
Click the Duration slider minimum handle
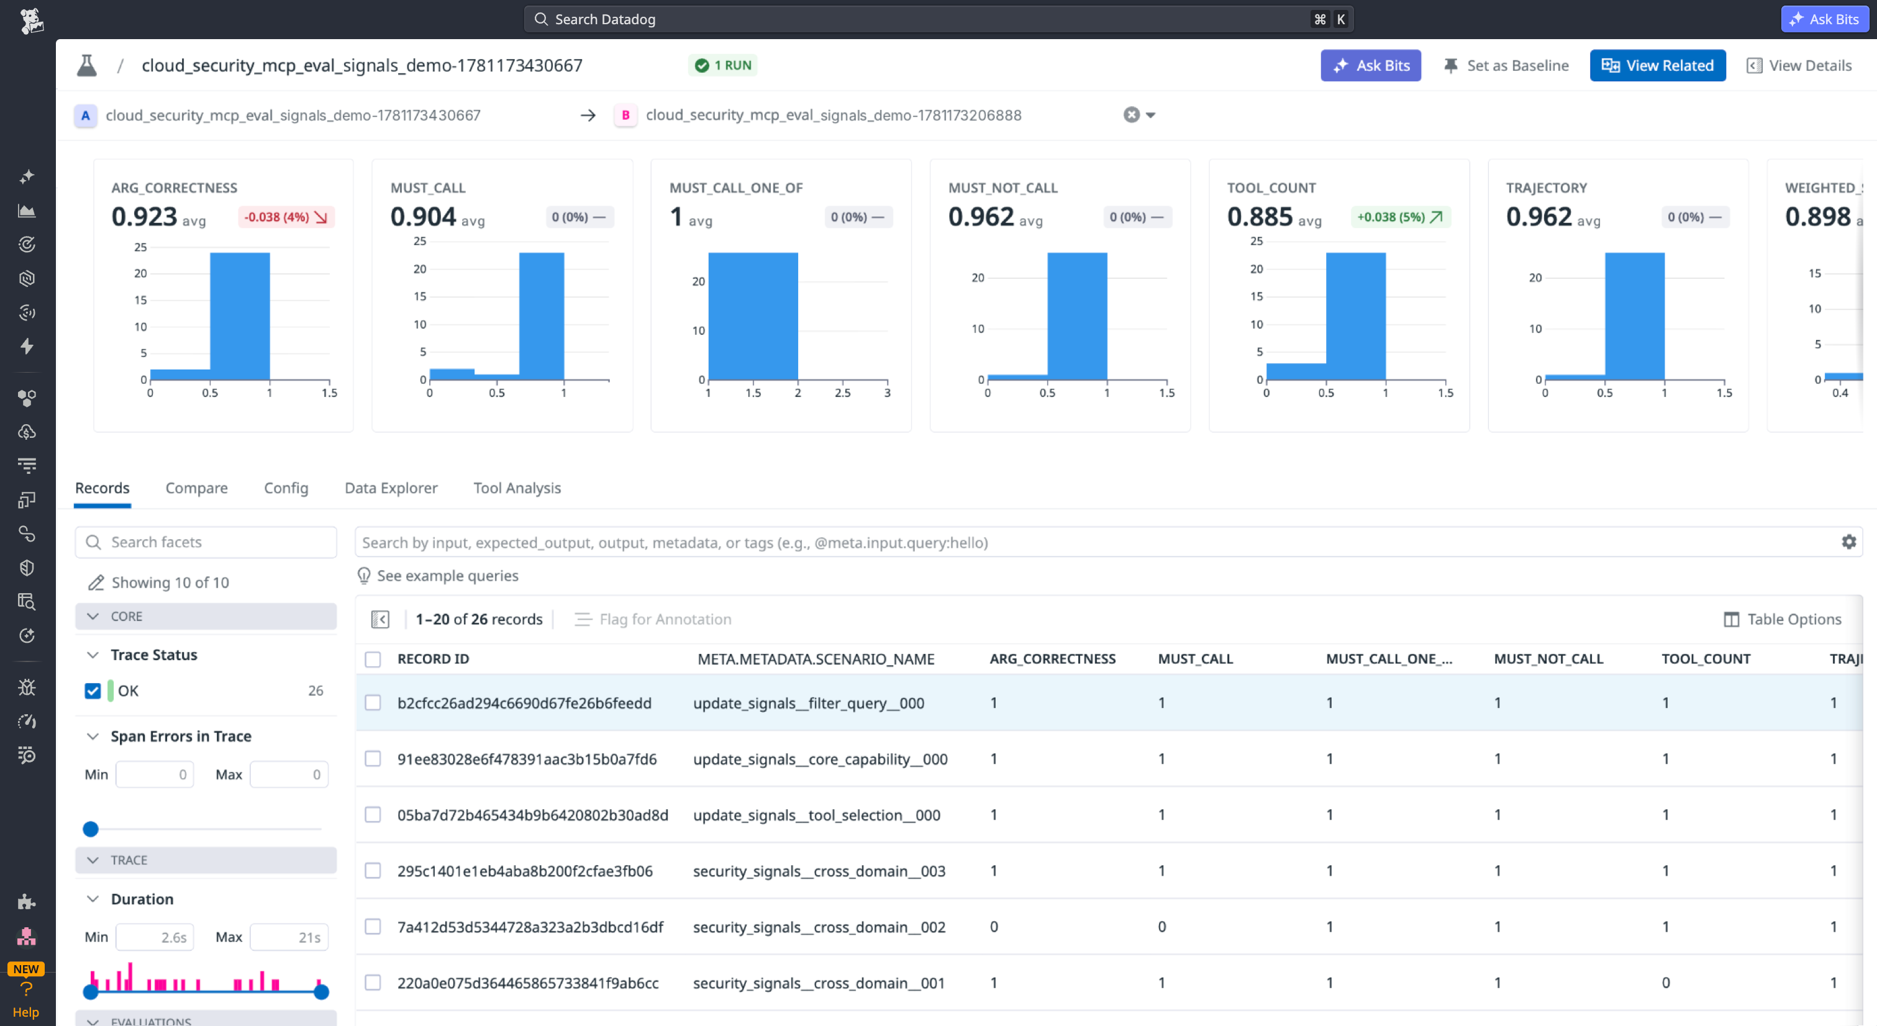coord(90,992)
